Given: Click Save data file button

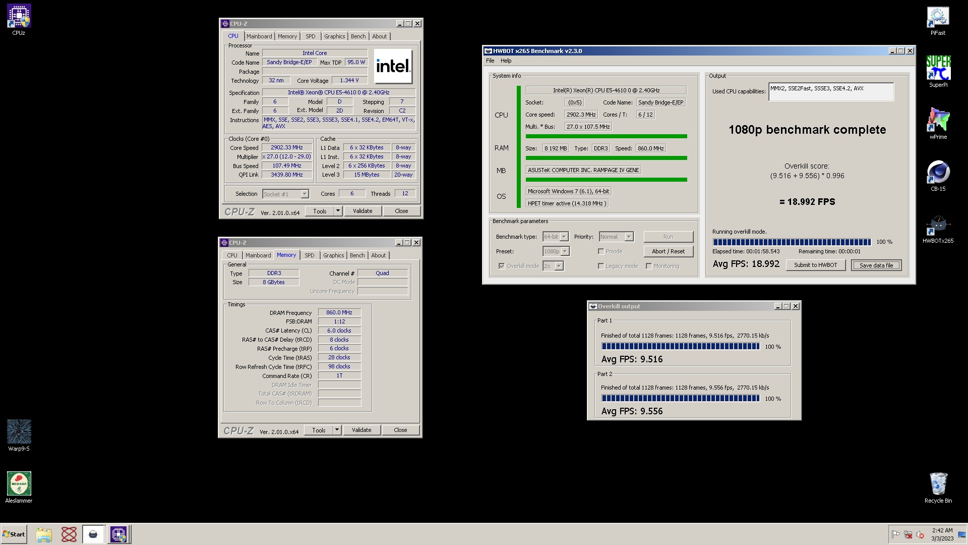Looking at the screenshot, I should [x=876, y=265].
